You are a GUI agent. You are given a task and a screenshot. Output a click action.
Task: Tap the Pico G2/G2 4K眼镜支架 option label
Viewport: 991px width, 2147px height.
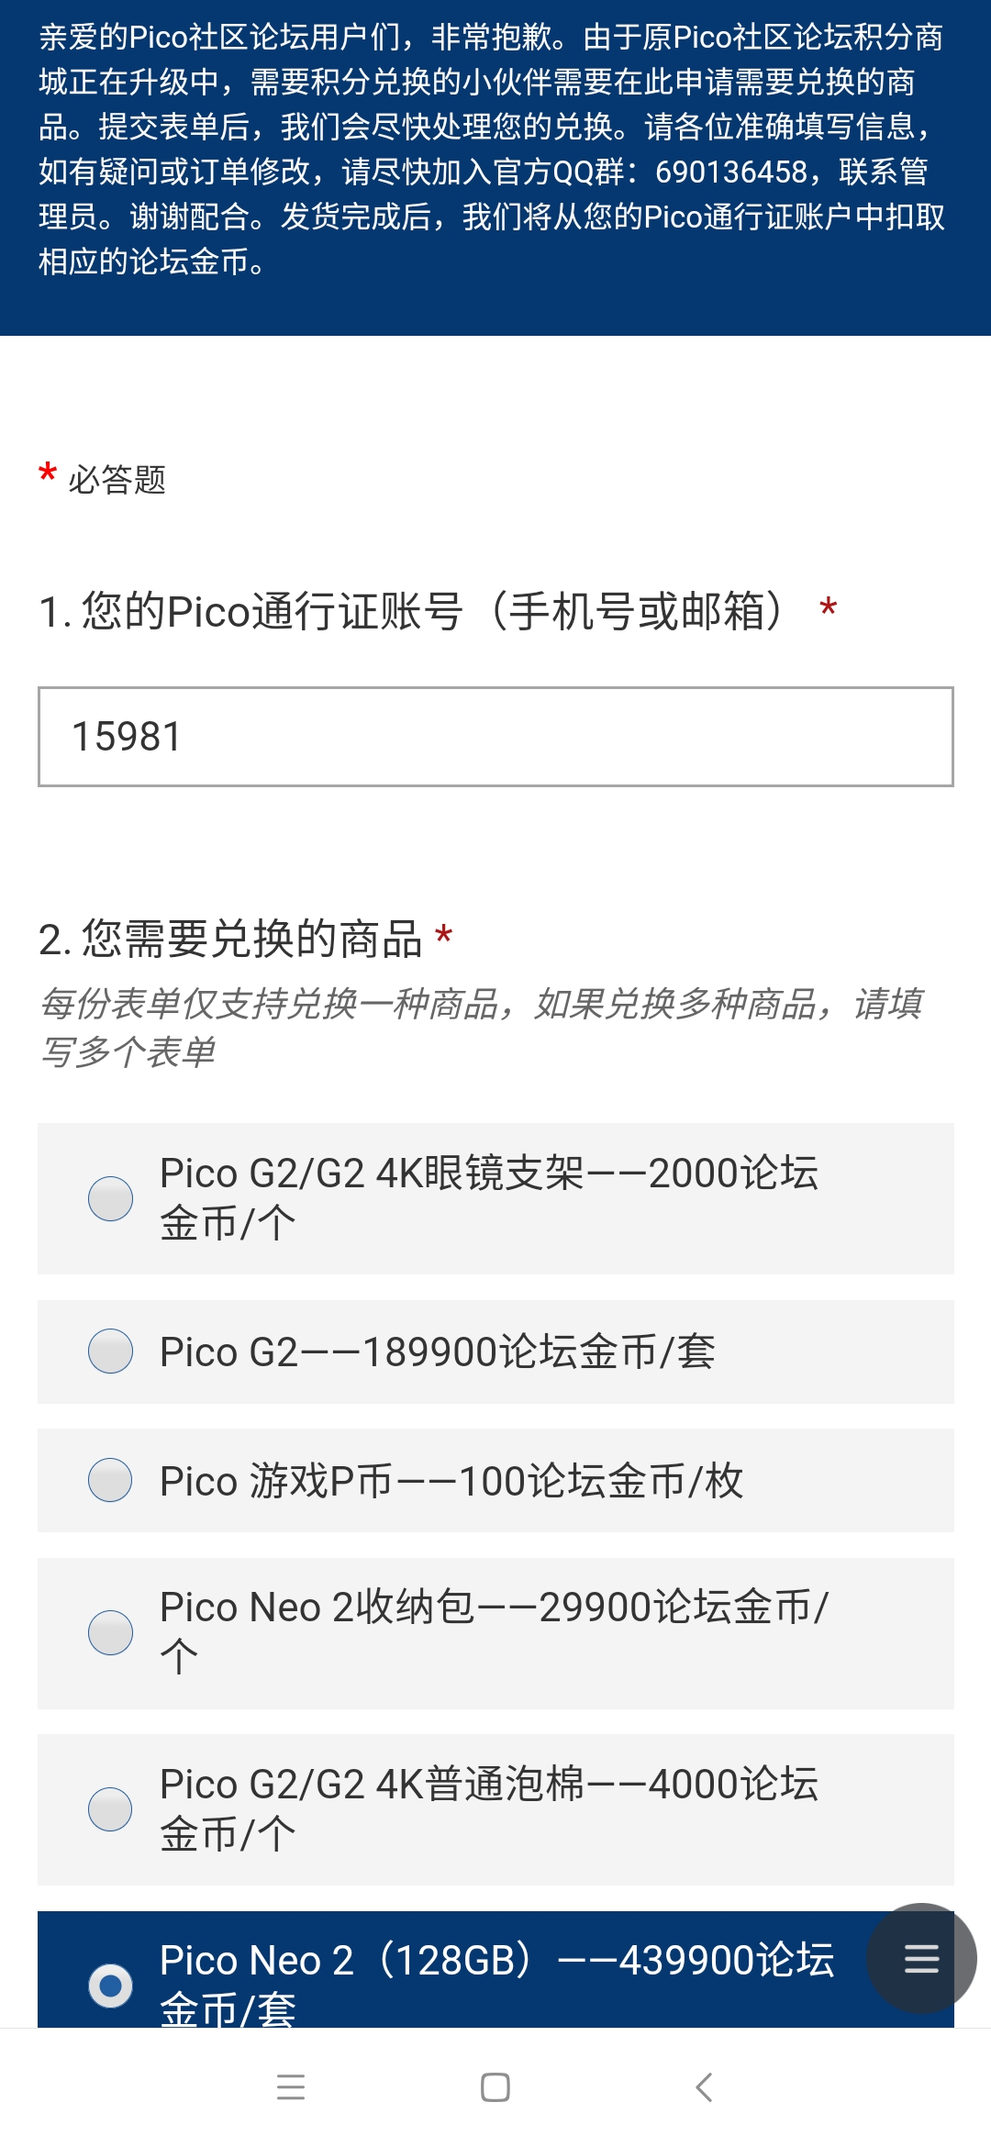pyautogui.click(x=488, y=1198)
